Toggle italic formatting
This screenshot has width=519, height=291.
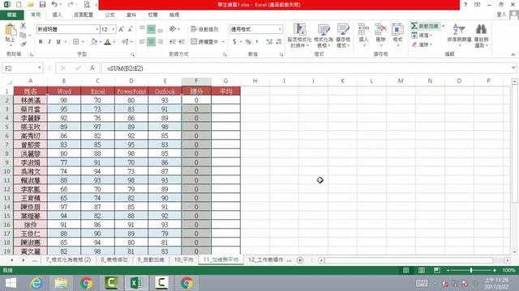[49, 41]
